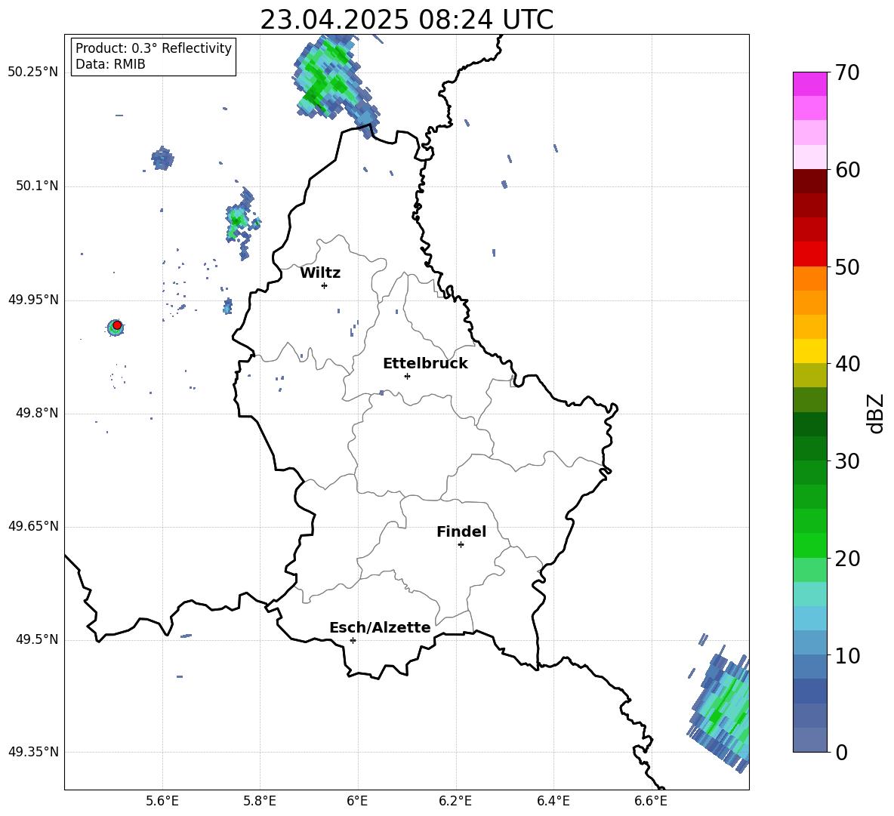Viewport: 894px width, 816px height.
Task: Click the 49.95°N latitude label
Action: point(32,300)
